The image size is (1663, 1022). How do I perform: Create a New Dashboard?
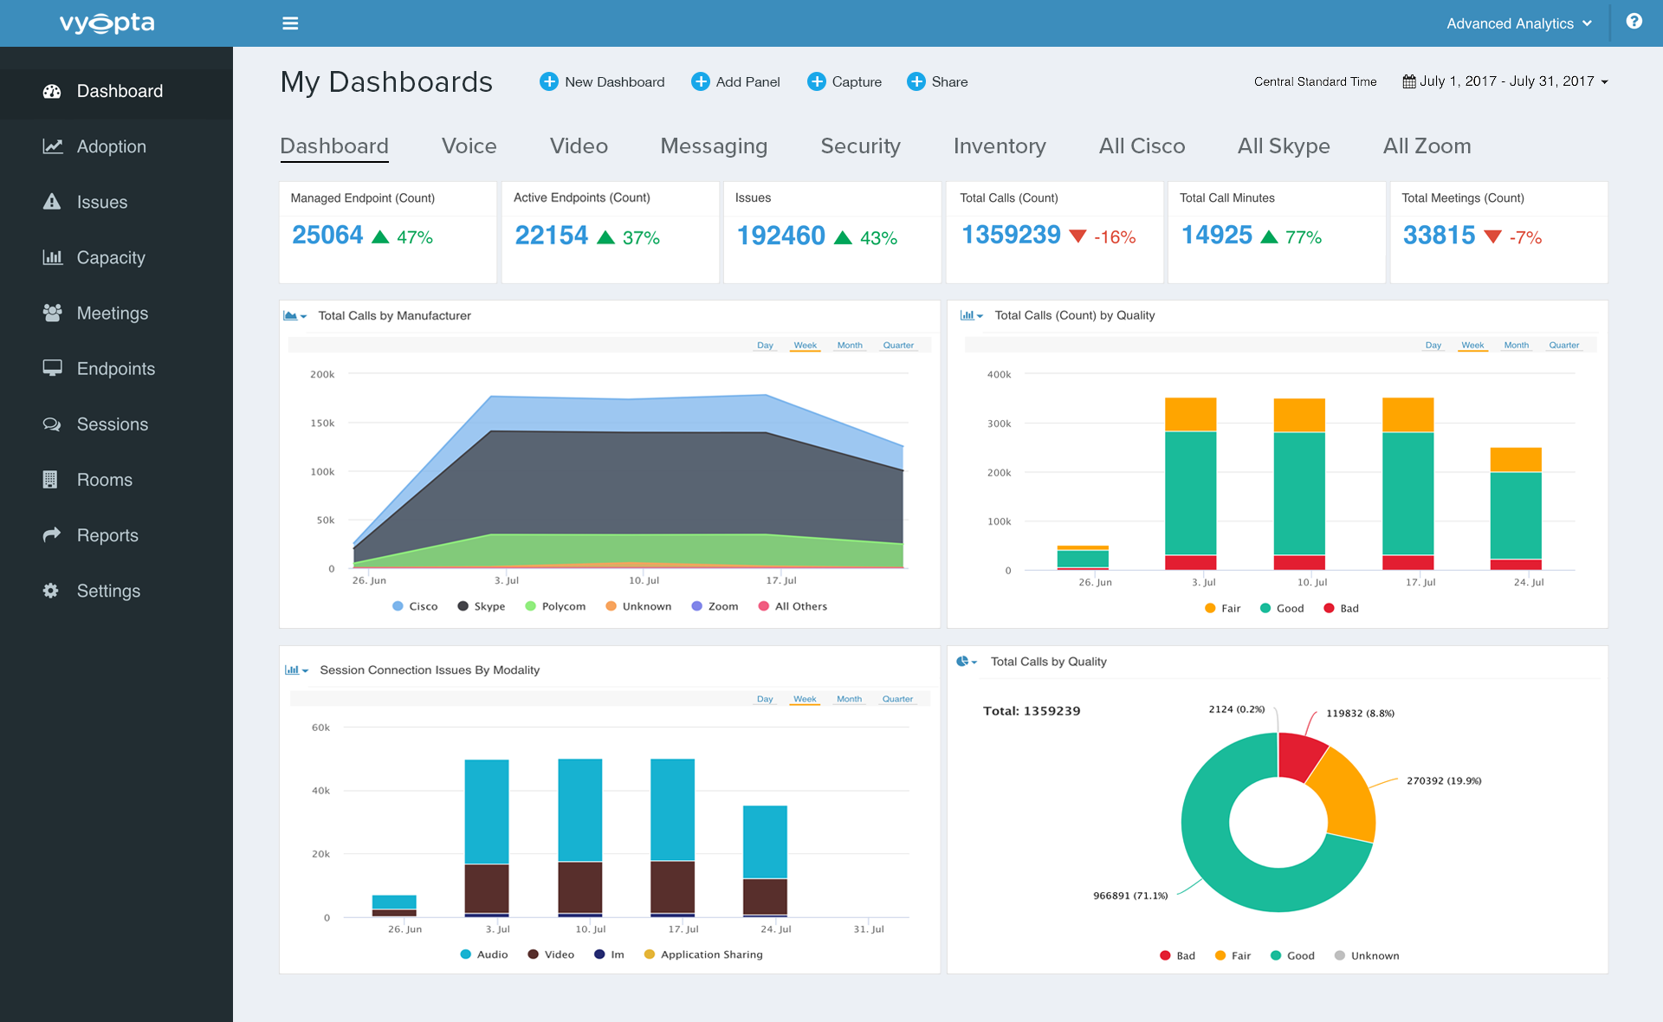[602, 81]
